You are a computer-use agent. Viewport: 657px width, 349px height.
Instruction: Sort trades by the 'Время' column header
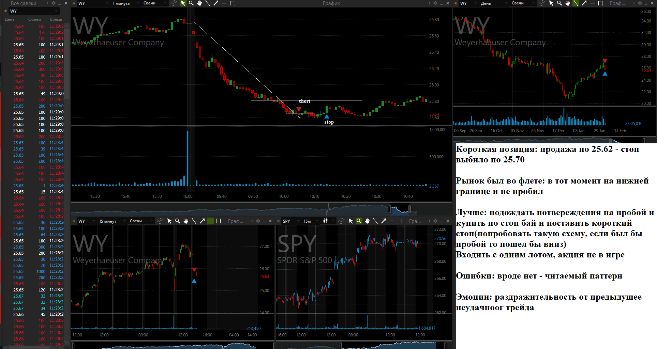(56, 19)
